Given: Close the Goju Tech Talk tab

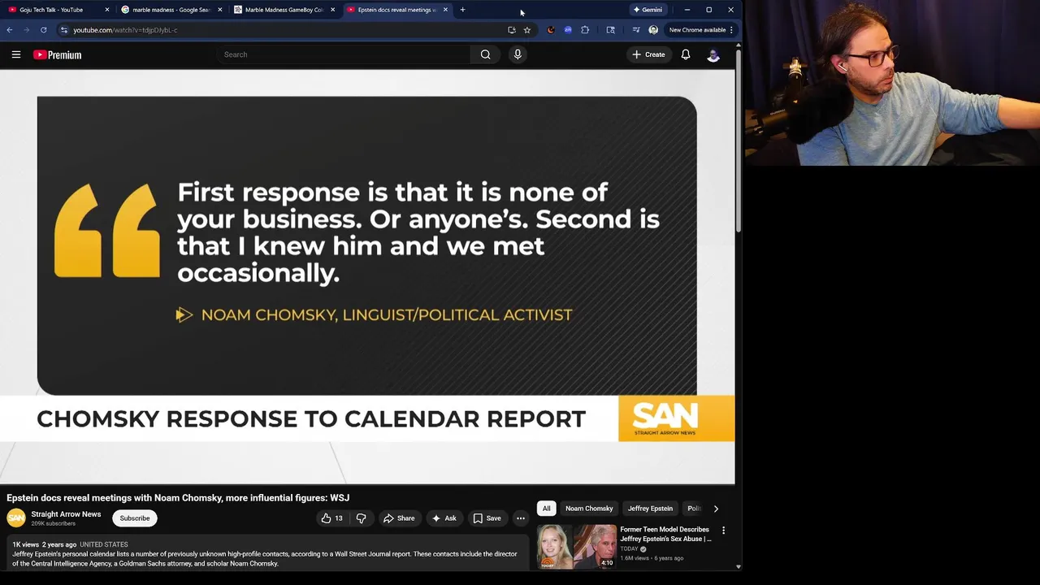Looking at the screenshot, I should pos(107,10).
